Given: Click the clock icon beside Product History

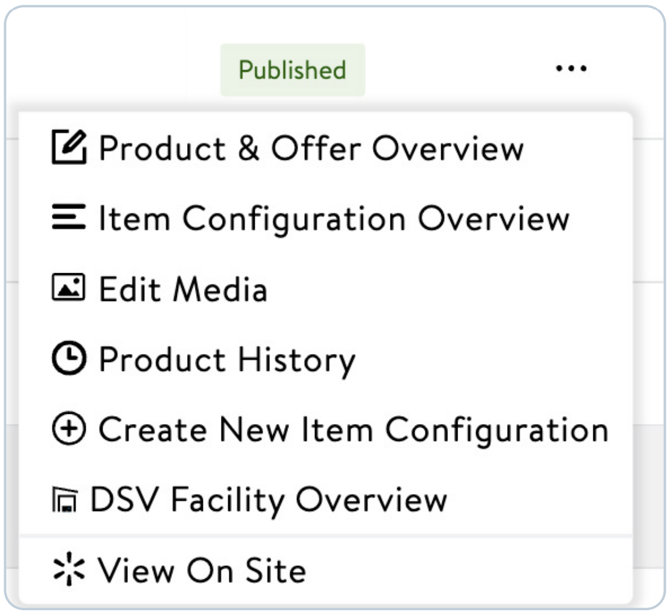Looking at the screenshot, I should [69, 358].
